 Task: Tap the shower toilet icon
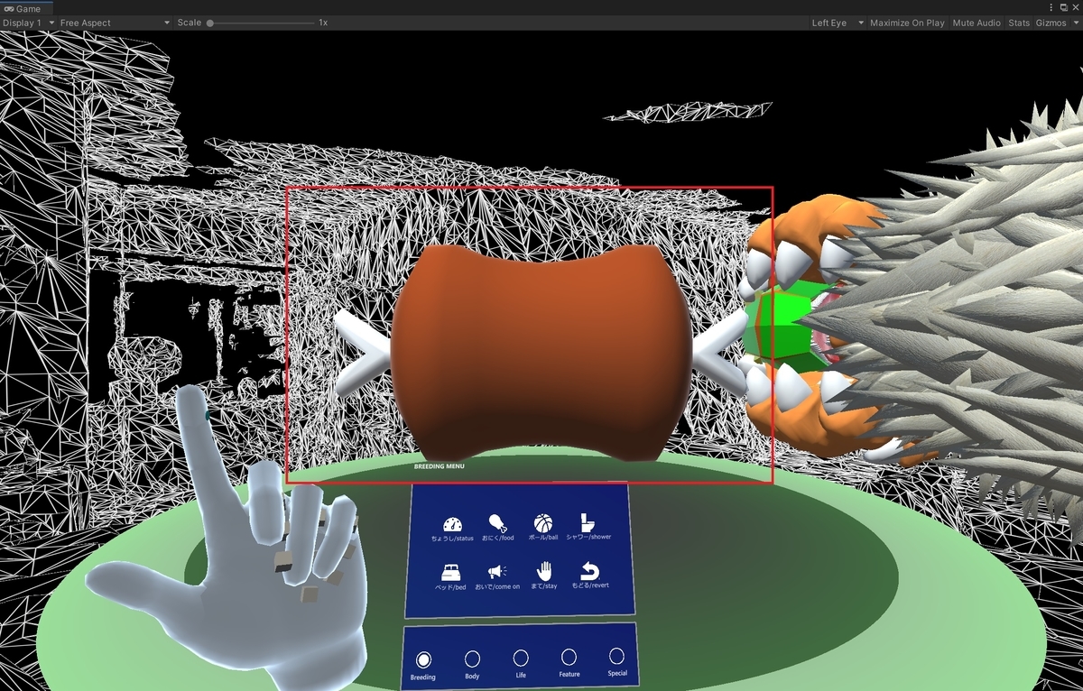[x=588, y=521]
